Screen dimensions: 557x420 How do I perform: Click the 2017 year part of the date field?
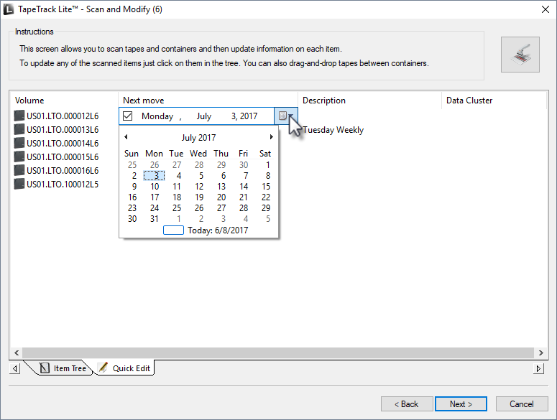pos(249,116)
